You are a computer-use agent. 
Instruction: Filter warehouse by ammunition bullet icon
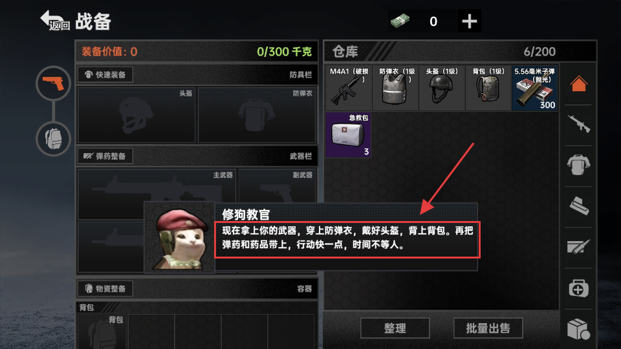click(578, 247)
